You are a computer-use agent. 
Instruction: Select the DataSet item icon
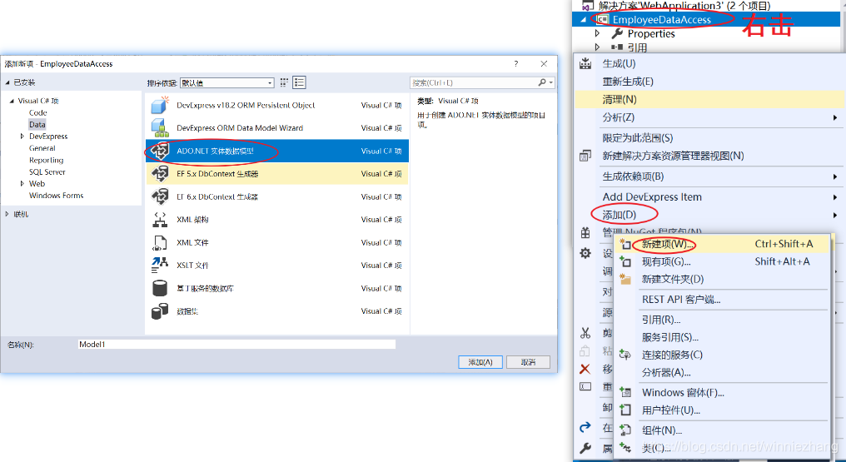coord(160,311)
